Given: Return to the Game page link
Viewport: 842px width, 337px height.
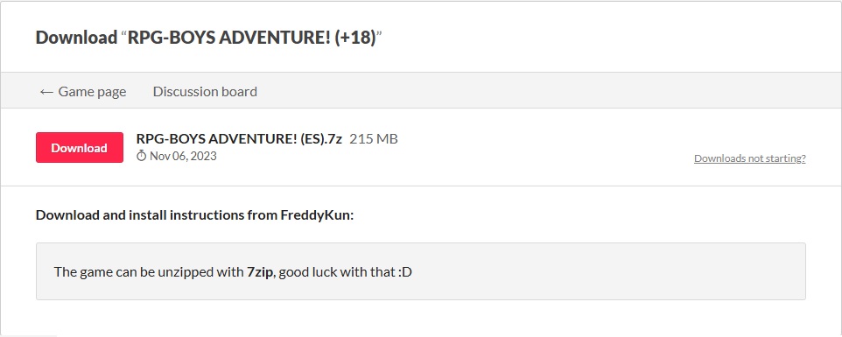Looking at the screenshot, I should (x=82, y=92).
